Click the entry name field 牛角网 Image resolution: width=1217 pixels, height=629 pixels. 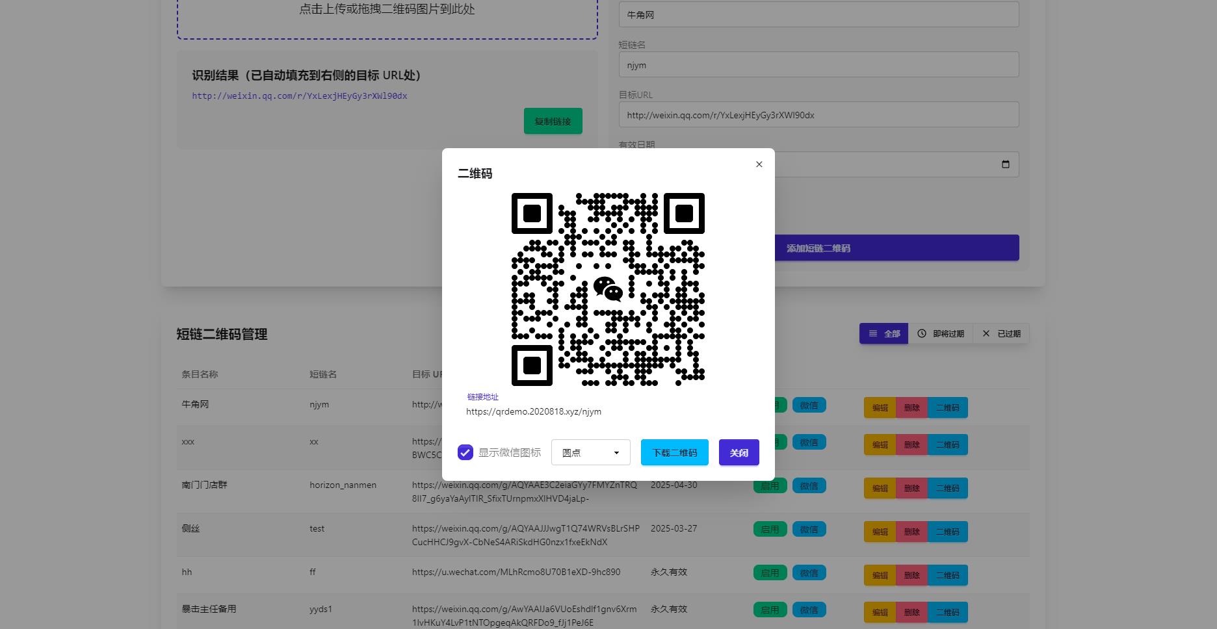[818, 14]
